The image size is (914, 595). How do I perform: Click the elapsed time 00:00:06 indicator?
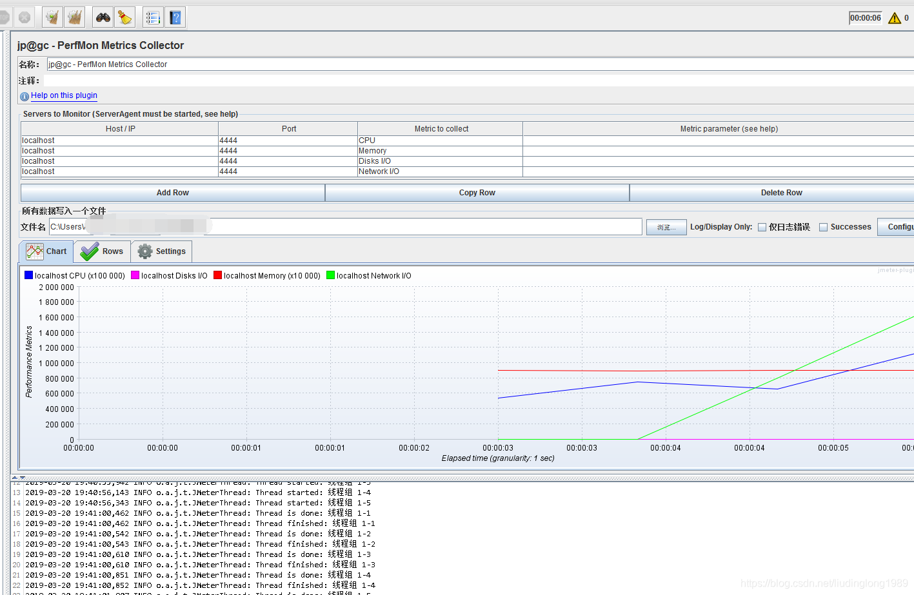point(866,18)
